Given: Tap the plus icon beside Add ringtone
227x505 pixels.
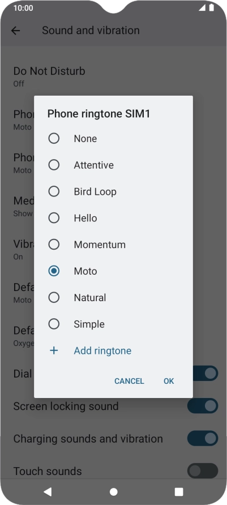Looking at the screenshot, I should (x=54, y=350).
